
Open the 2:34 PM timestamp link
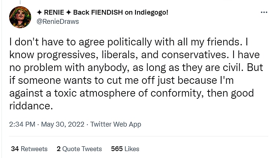coord(23,124)
